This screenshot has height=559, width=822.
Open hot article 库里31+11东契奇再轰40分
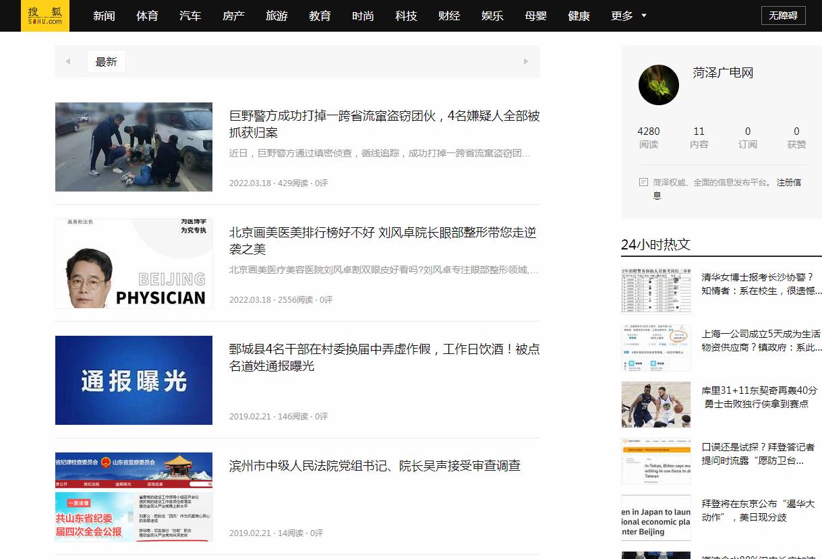(760, 397)
